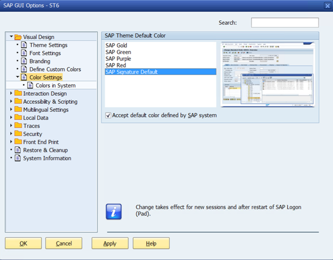The width and height of the screenshot is (333, 260).
Task: Select SAP Gold theme color
Action: (x=116, y=46)
